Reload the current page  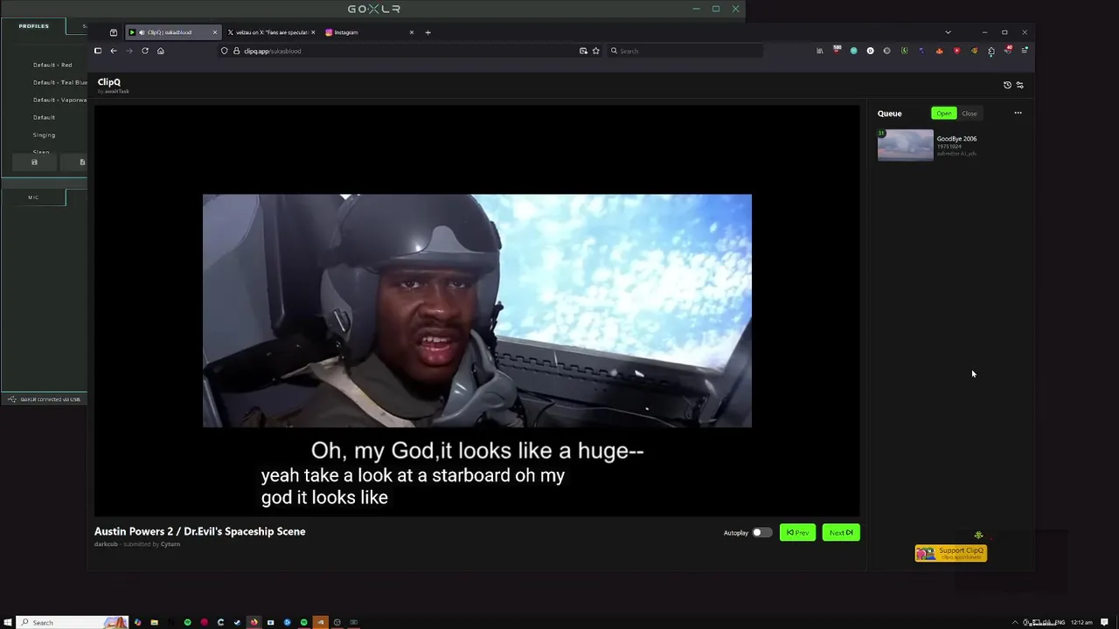145,51
